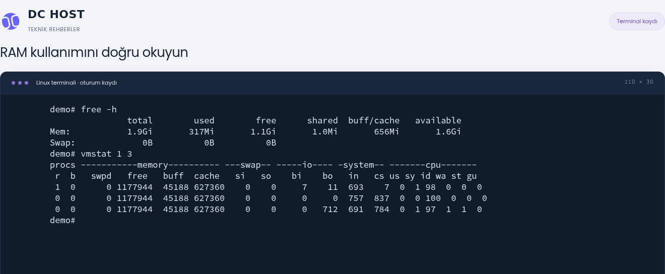Click the 'available' column header
This screenshot has width=665, height=274.
pos(438,120)
